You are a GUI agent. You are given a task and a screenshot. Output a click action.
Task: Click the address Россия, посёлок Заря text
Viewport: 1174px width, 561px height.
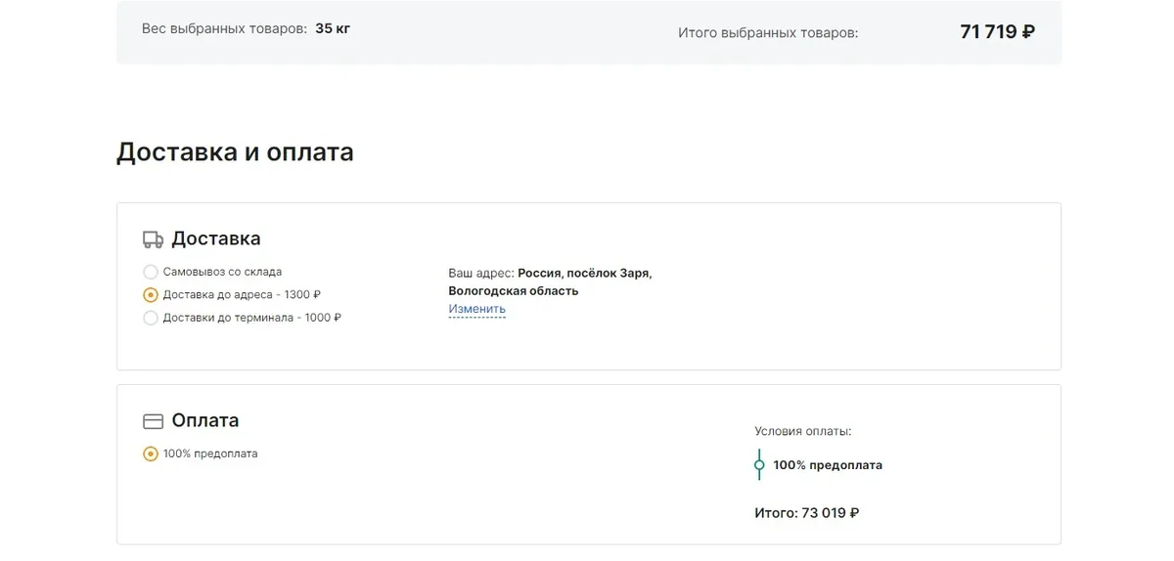584,274
